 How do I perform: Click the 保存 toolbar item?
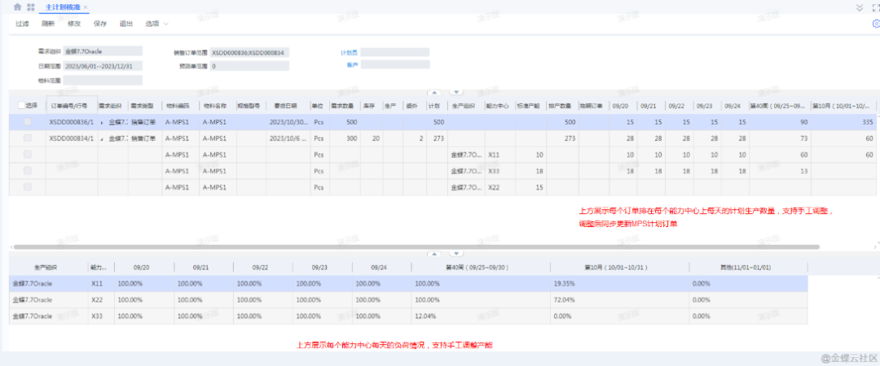coord(100,24)
